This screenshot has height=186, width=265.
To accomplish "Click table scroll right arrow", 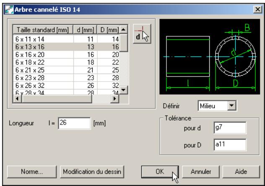I will tap(114, 99).
